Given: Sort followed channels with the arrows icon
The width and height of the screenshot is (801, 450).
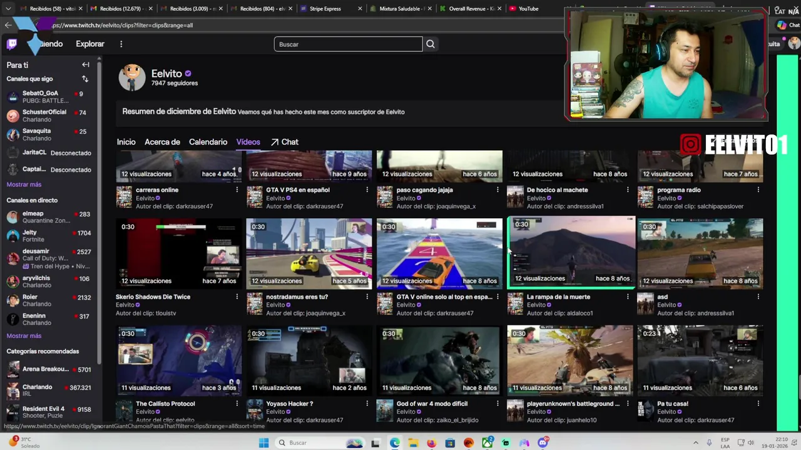Looking at the screenshot, I should [85, 79].
